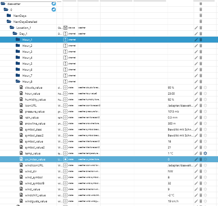
Task: Click state type icon of uv_index_value
Action: click(x=65, y=159)
